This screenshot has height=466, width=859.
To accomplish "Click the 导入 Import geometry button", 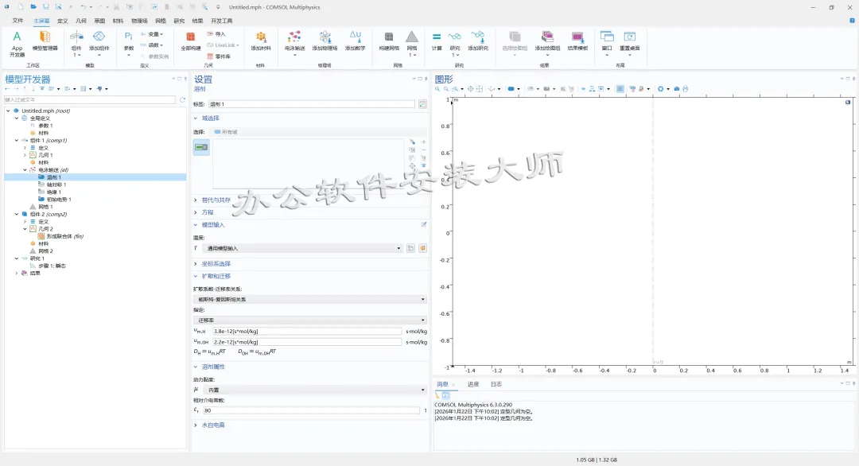I will [x=216, y=34].
